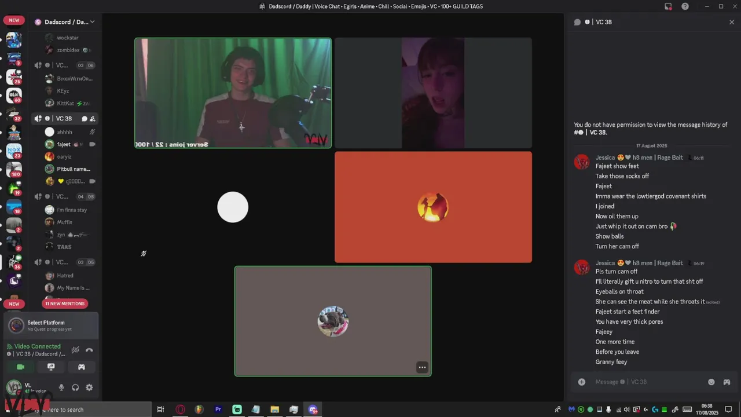Select user KittKat in channel list
Screen dimensions: 741x417
(x=69, y=103)
